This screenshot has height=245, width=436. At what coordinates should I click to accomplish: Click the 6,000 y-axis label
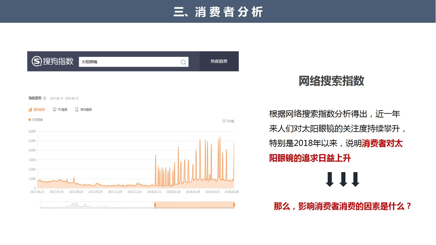[32, 131]
